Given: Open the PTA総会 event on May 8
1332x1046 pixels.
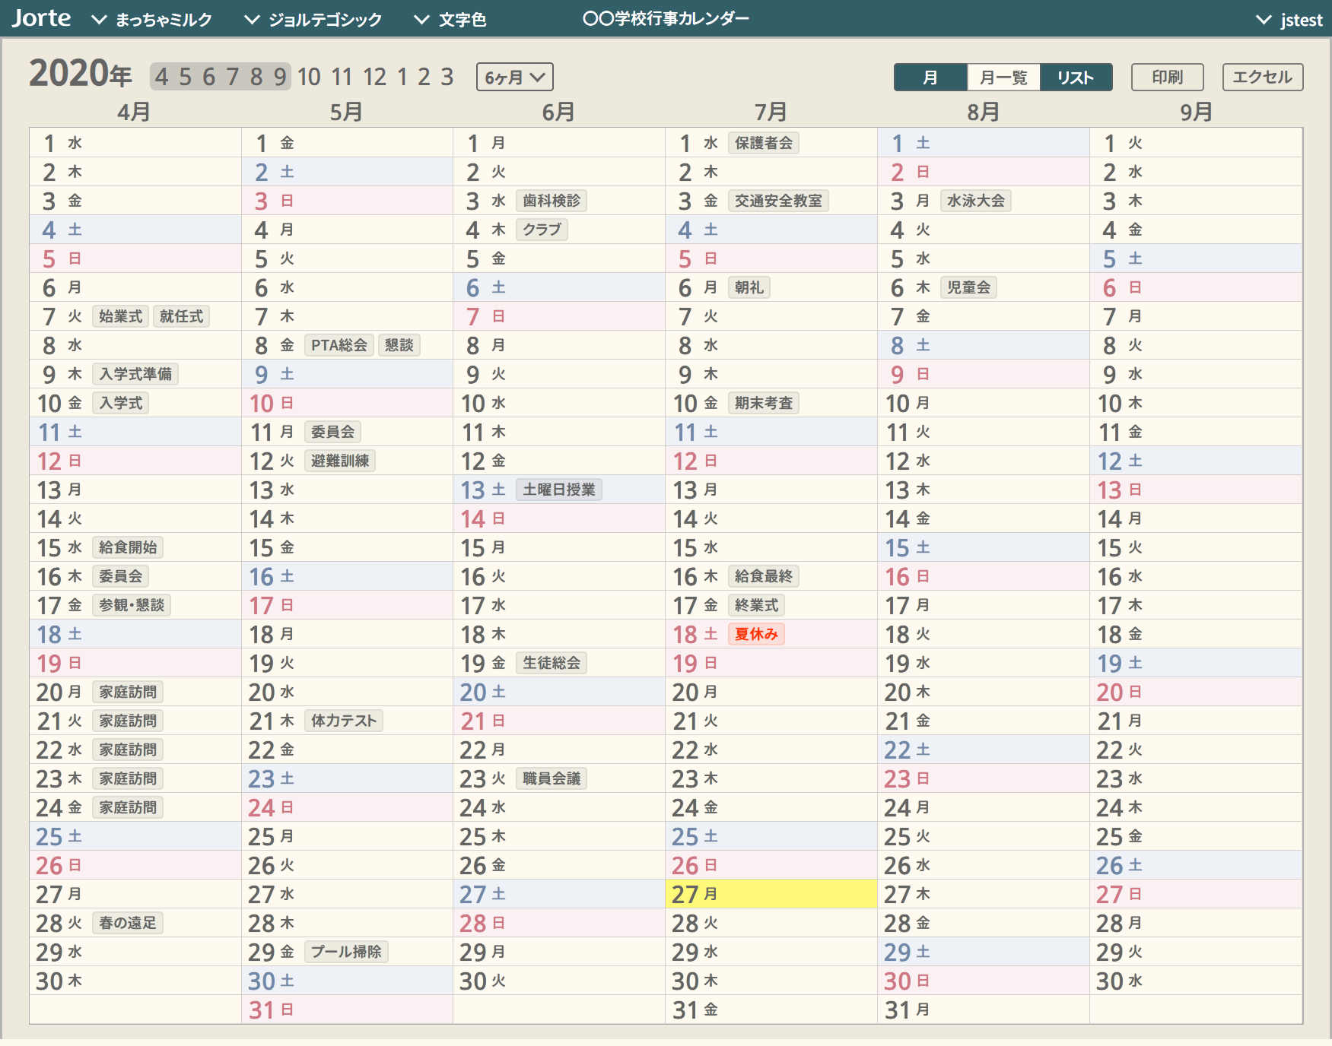Looking at the screenshot, I should [x=339, y=345].
